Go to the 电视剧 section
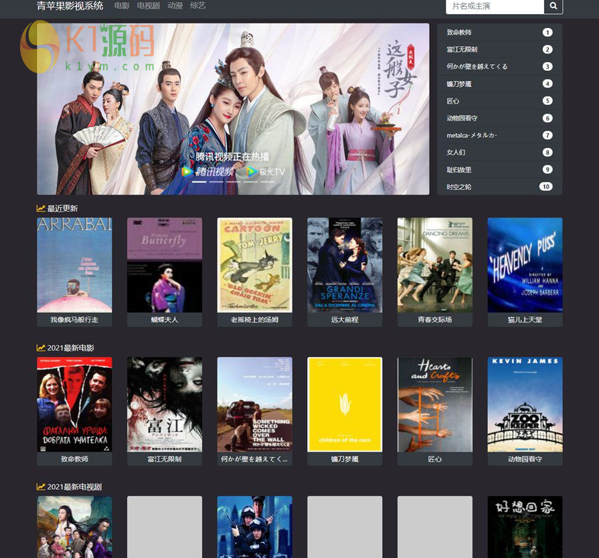This screenshot has width=599, height=558. coord(148,6)
